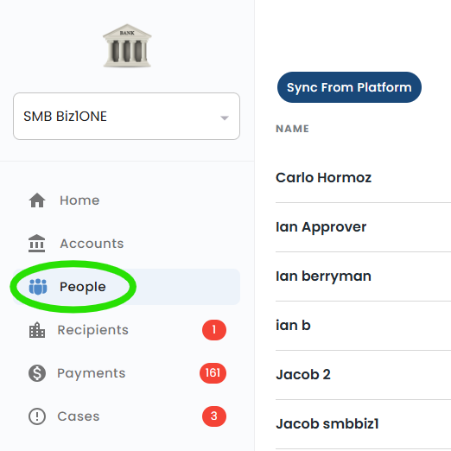Click the bank building logo
This screenshot has width=451, height=451.
click(x=127, y=46)
